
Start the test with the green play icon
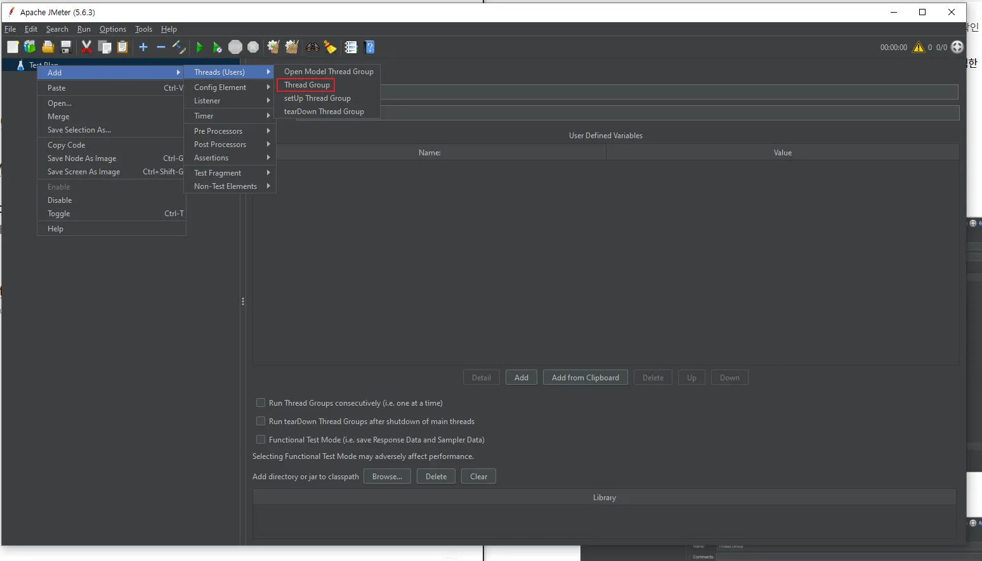(200, 47)
